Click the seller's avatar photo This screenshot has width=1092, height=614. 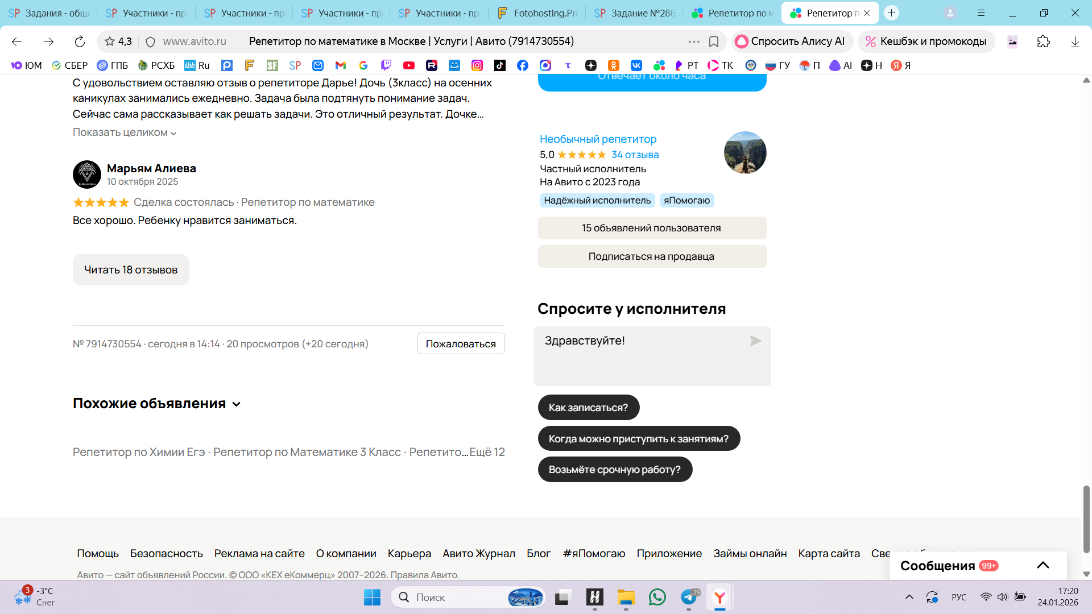[744, 153]
